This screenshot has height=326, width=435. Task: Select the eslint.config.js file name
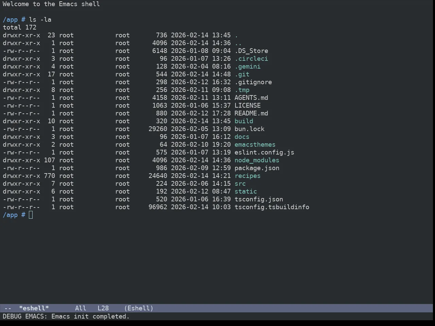264,152
